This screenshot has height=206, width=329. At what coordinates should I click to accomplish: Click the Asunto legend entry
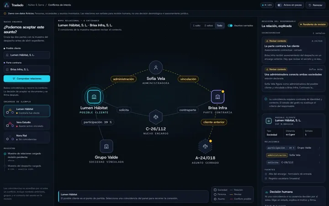pos(219,199)
